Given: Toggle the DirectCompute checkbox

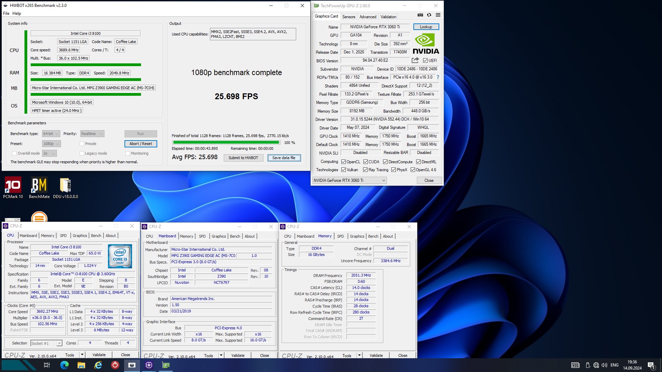Looking at the screenshot, I should [x=385, y=162].
